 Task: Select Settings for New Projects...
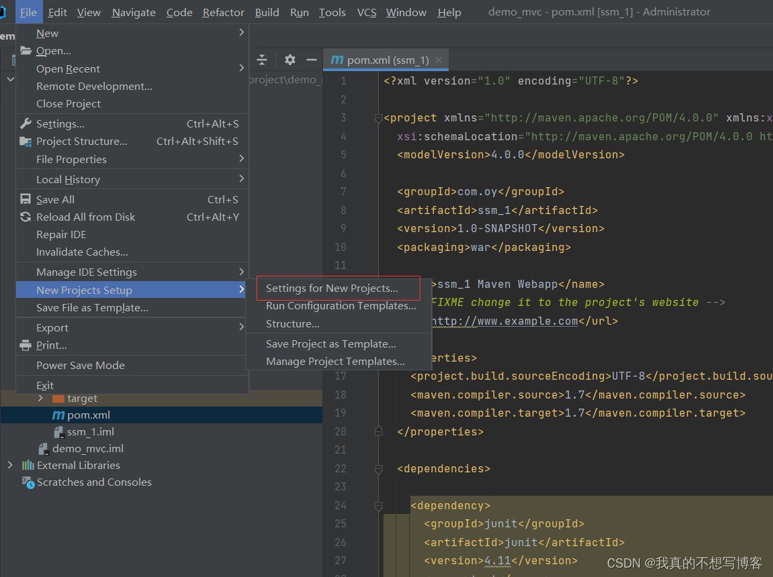point(338,288)
